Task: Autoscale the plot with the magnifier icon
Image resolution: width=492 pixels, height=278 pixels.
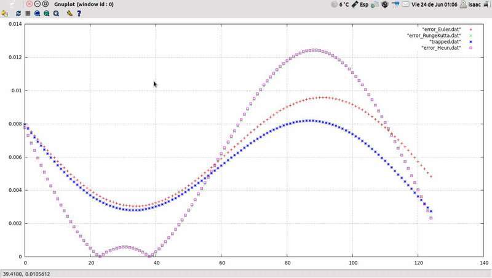Action: click(56, 12)
